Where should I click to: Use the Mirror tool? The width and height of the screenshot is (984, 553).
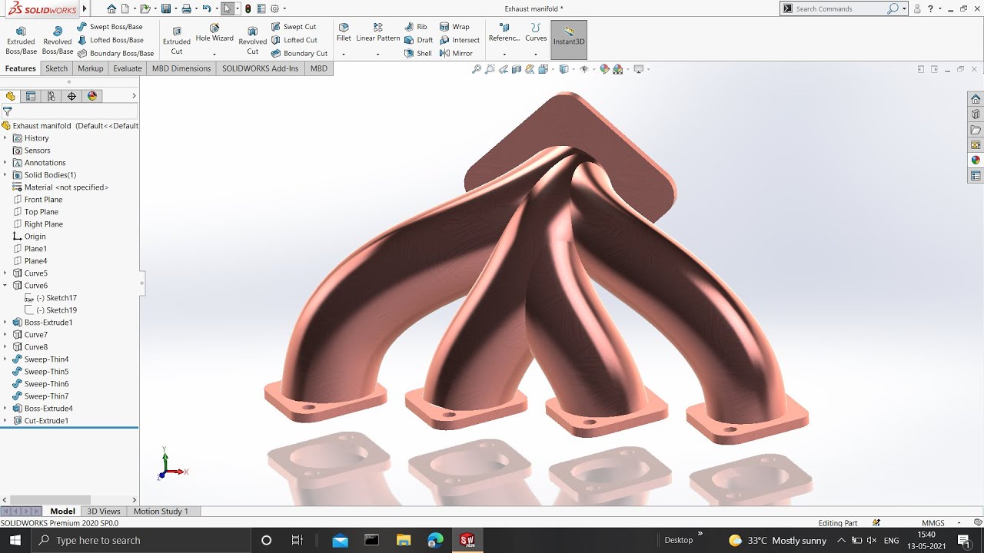tap(457, 54)
